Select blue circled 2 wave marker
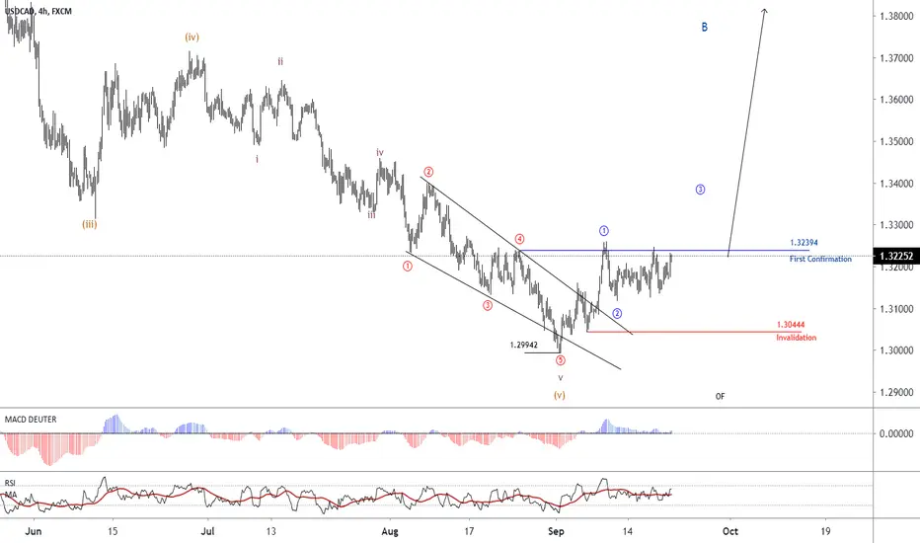This screenshot has width=920, height=543. (617, 314)
